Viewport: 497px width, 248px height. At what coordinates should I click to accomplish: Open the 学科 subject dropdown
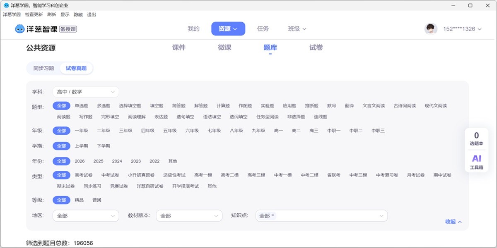tap(85, 91)
